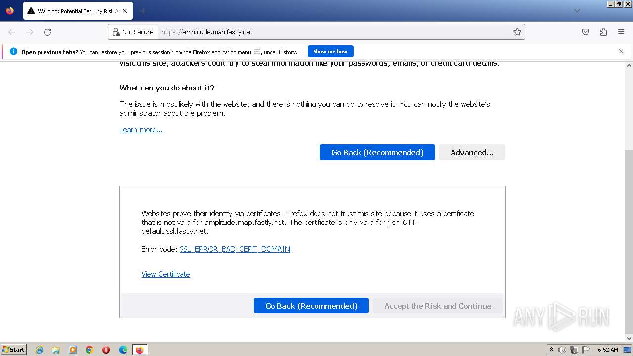Go forward with the forward arrow
Viewport: 633px width, 356px height.
pyautogui.click(x=30, y=32)
